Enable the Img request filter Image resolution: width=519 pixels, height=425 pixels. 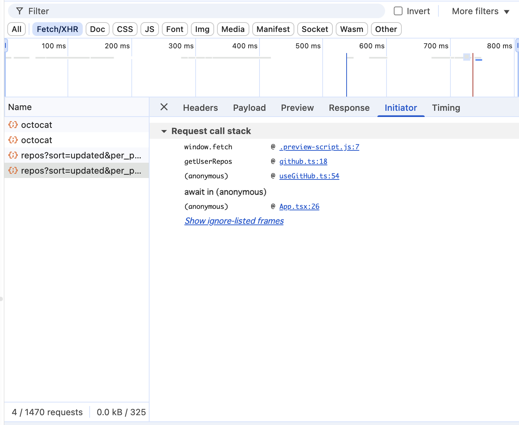202,29
